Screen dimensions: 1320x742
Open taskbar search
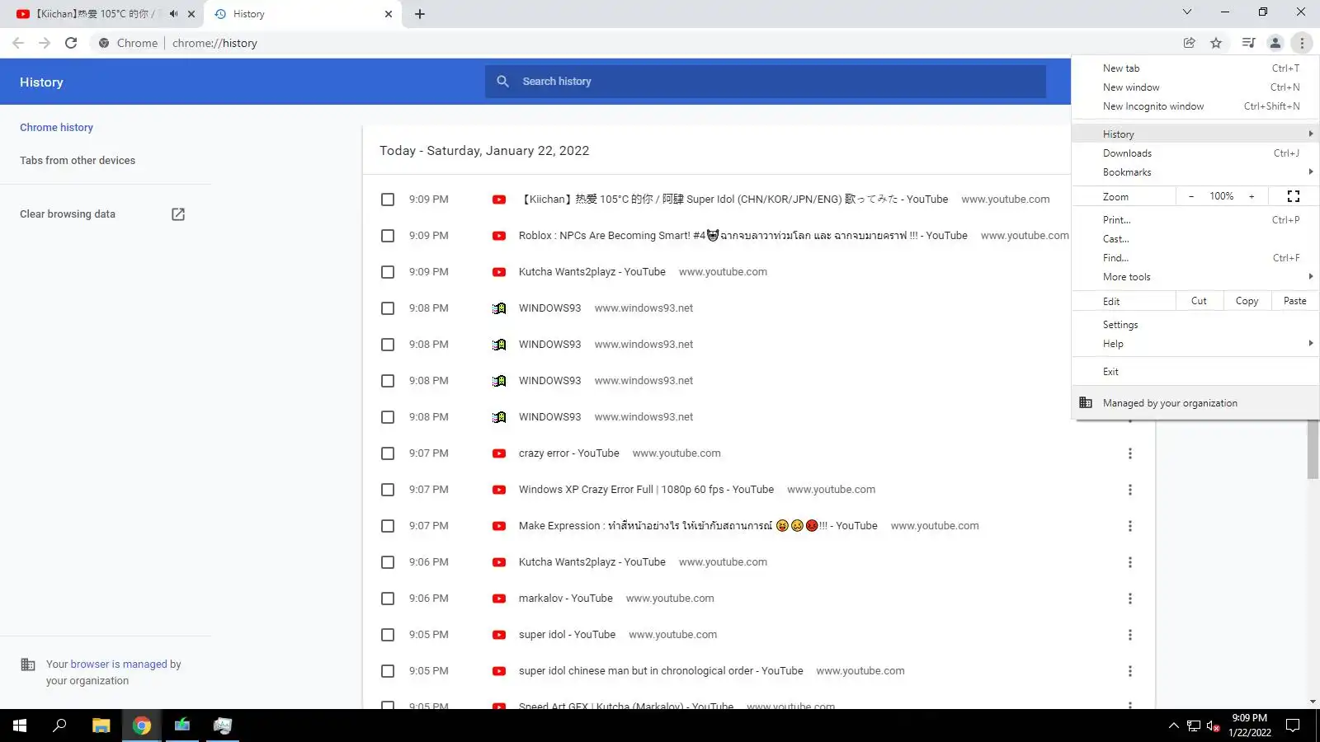(59, 726)
